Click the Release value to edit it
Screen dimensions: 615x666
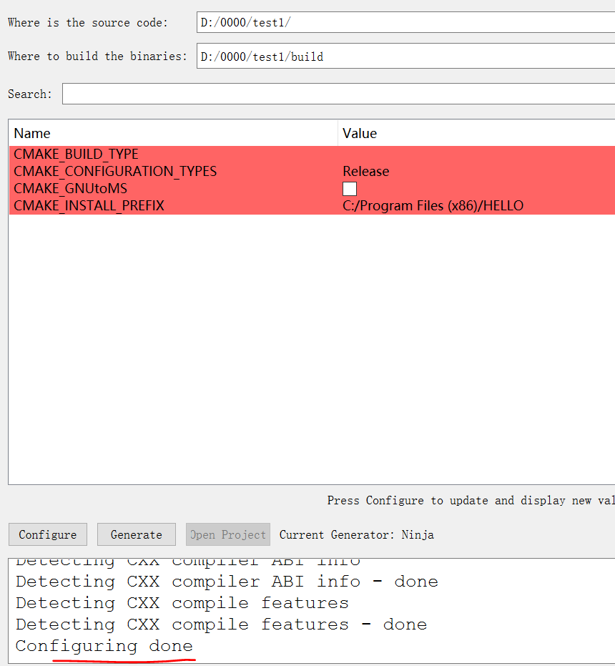coord(365,171)
